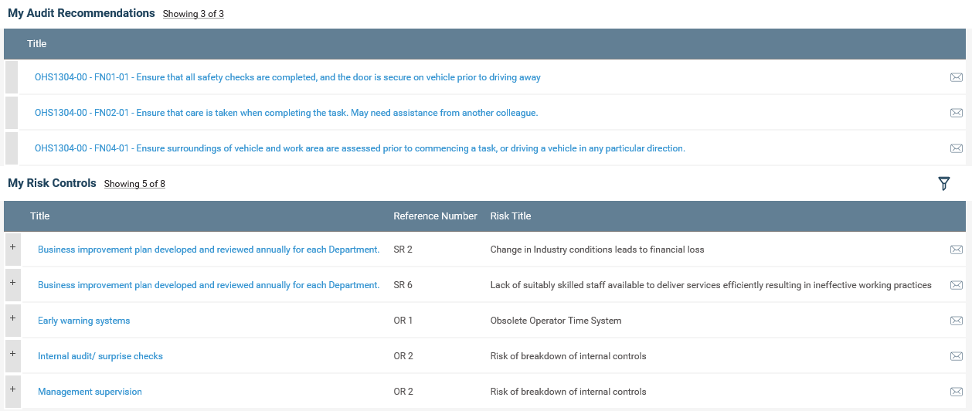Click envelope icon for FN02-01 recommendation

coord(956,113)
